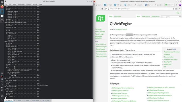The width and height of the screenshot is (182, 102).
Task: Open the tab list dropdown on active Firefox tab
Action: tap(173, 5)
